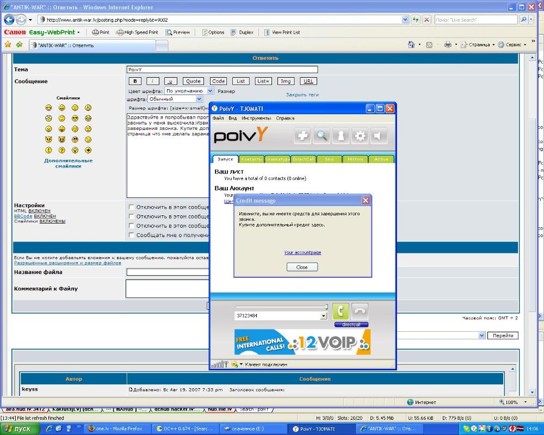Open the Страница menu dropdown

click(x=478, y=45)
